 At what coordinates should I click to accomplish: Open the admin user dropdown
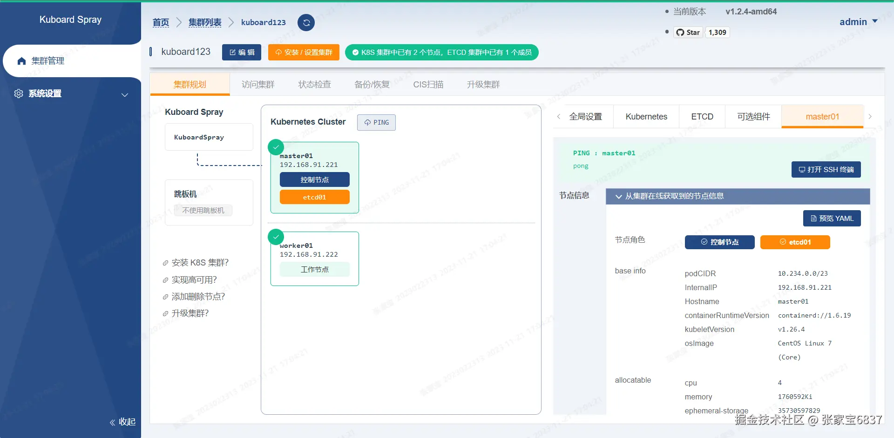(x=859, y=22)
